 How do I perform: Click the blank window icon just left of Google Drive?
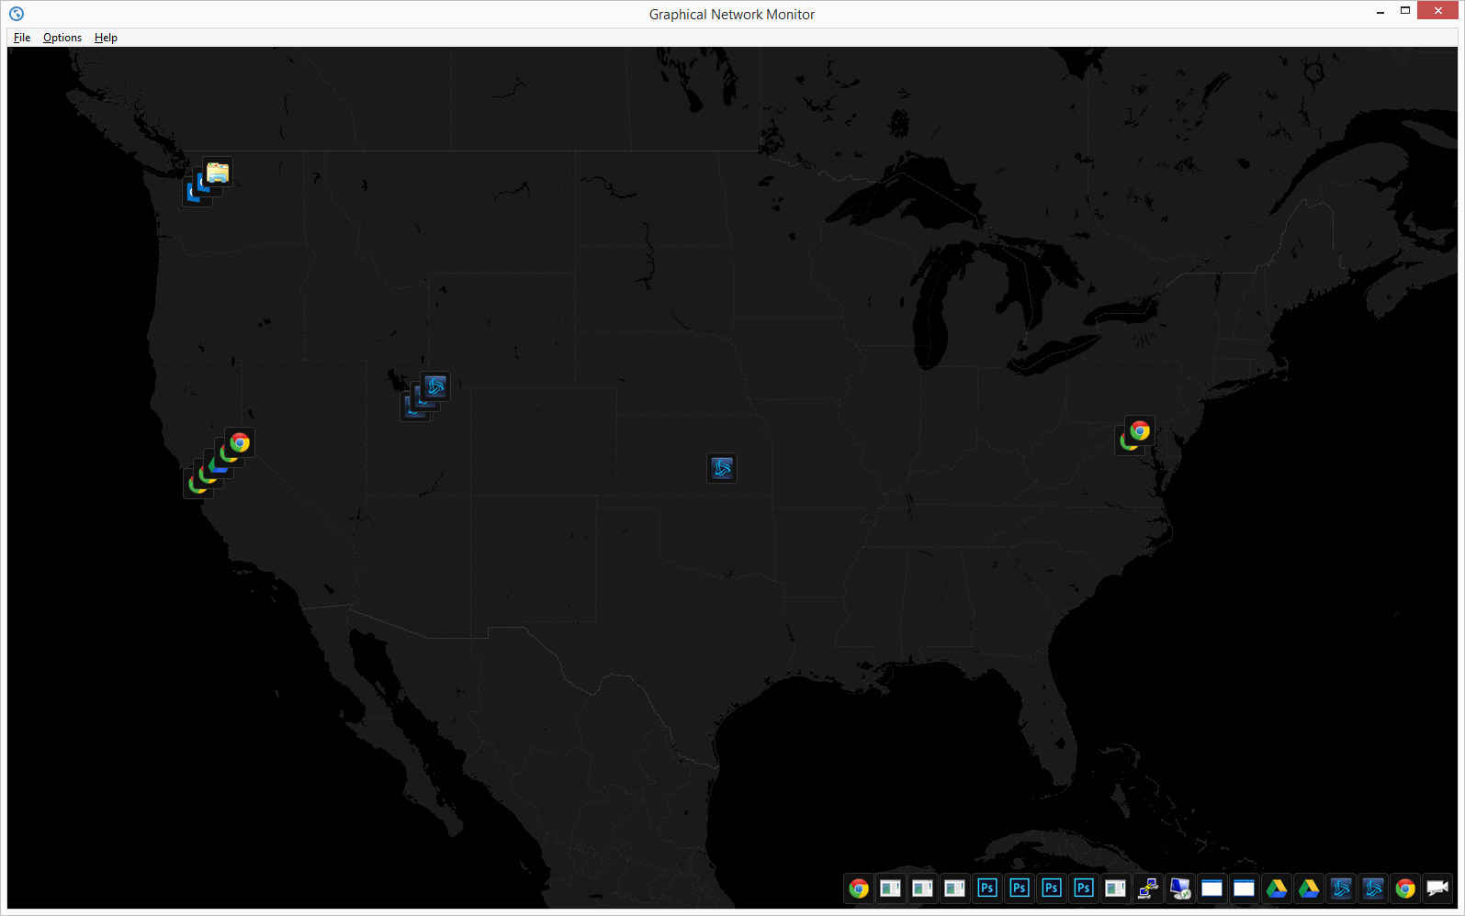(1245, 888)
